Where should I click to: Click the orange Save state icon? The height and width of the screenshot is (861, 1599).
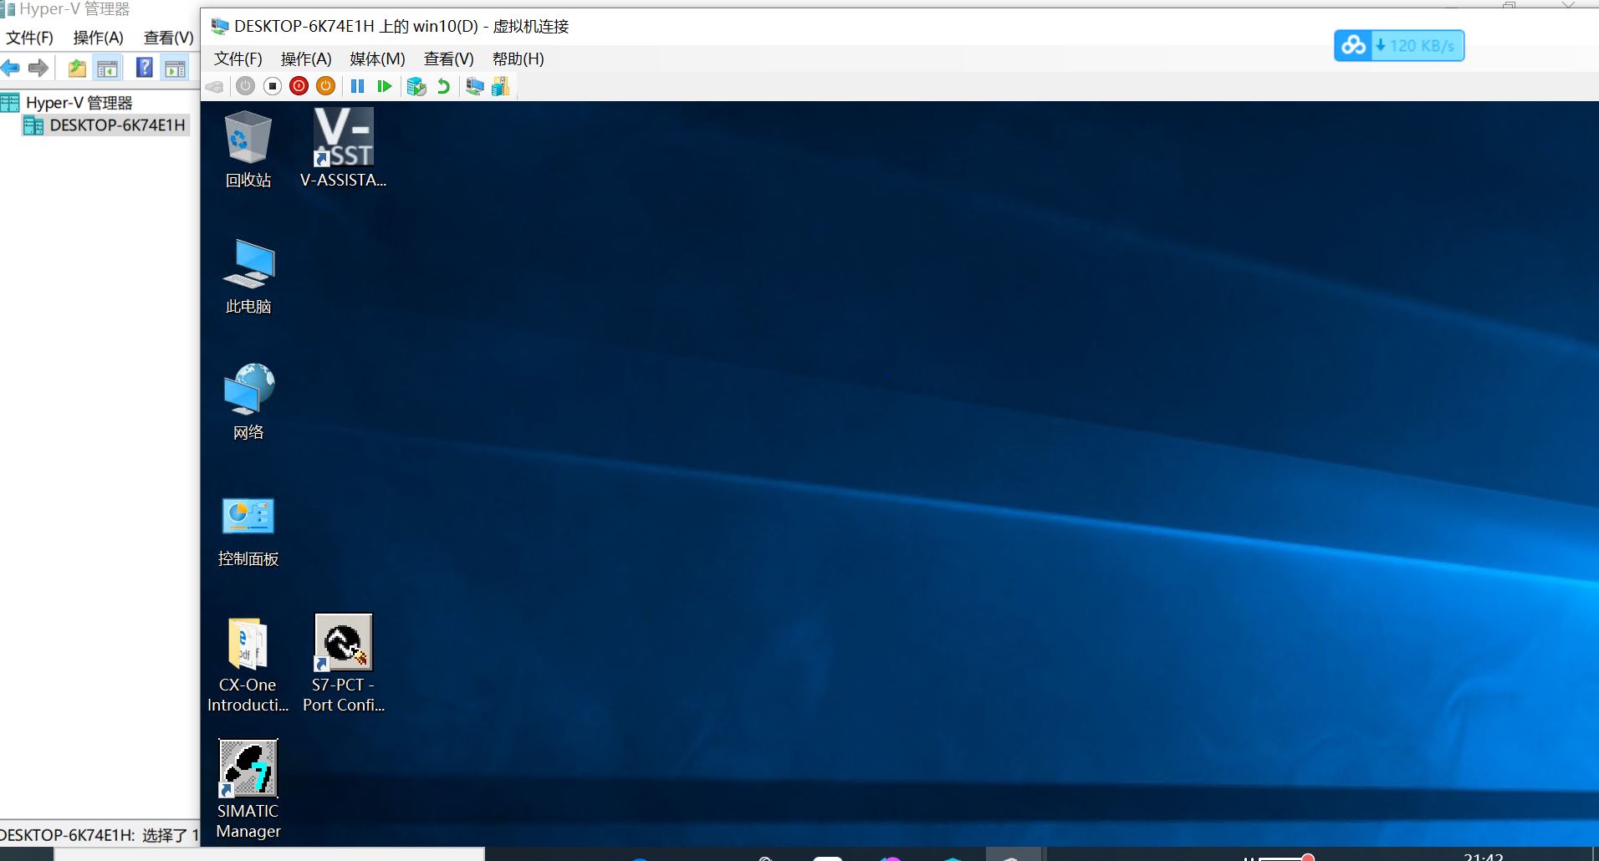pyautogui.click(x=325, y=86)
